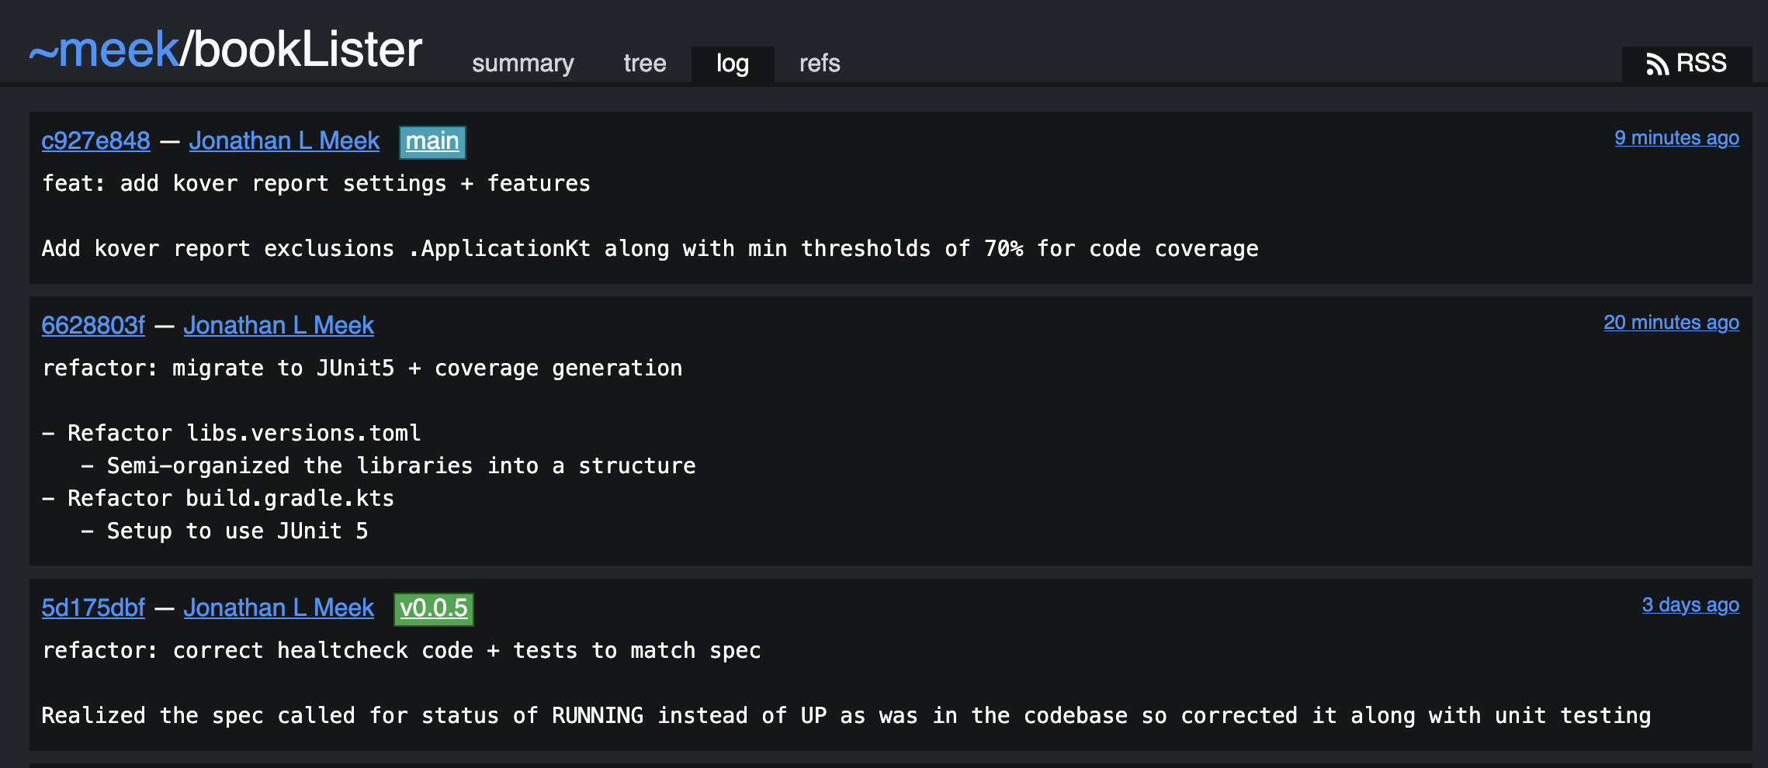Click the 'refactor: migrate to JUnit5' commit title
The height and width of the screenshot is (768, 1768).
click(x=362, y=368)
